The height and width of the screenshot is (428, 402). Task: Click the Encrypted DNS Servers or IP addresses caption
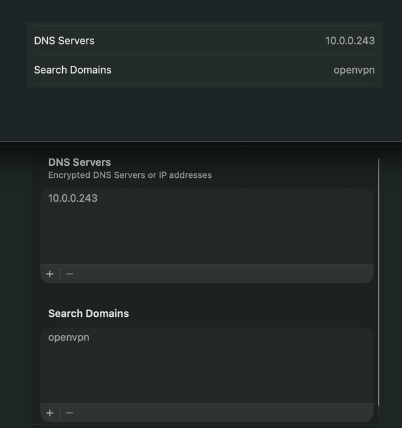(x=130, y=175)
